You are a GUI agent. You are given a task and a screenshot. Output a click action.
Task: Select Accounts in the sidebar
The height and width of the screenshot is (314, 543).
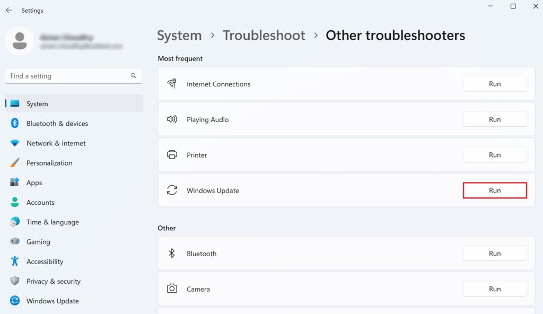pos(40,203)
